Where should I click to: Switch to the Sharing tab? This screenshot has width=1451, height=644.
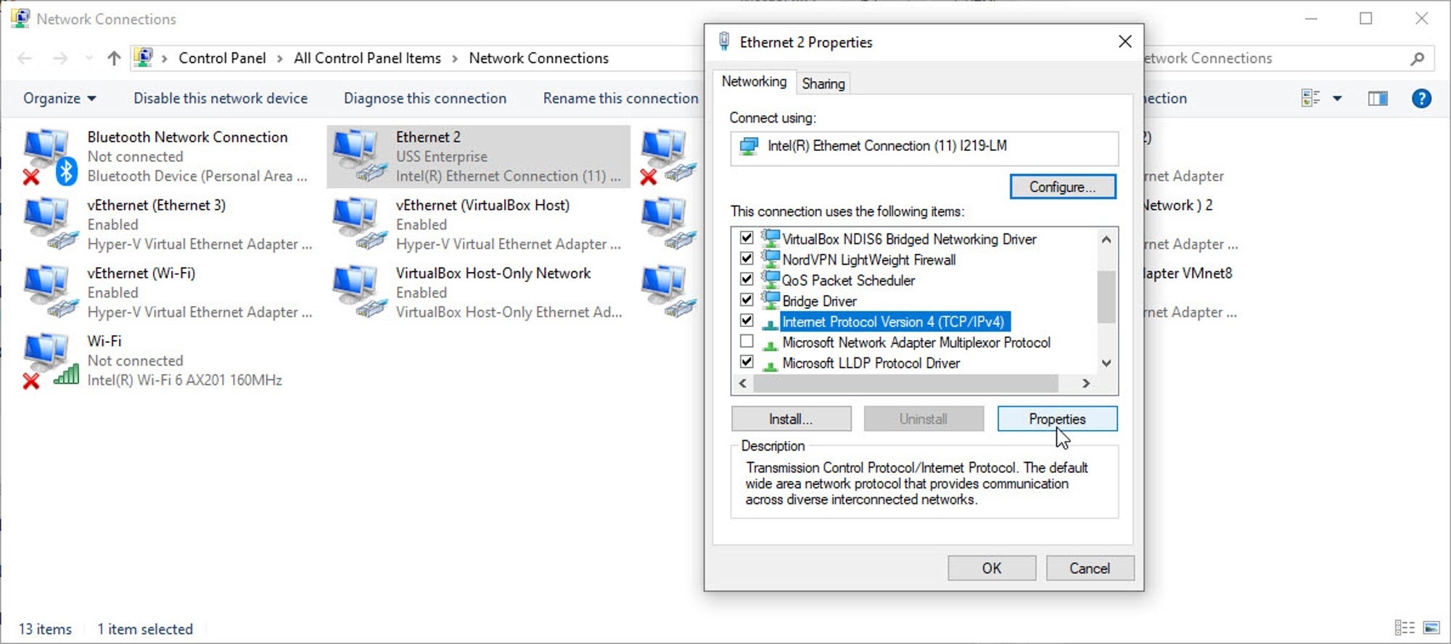823,83
